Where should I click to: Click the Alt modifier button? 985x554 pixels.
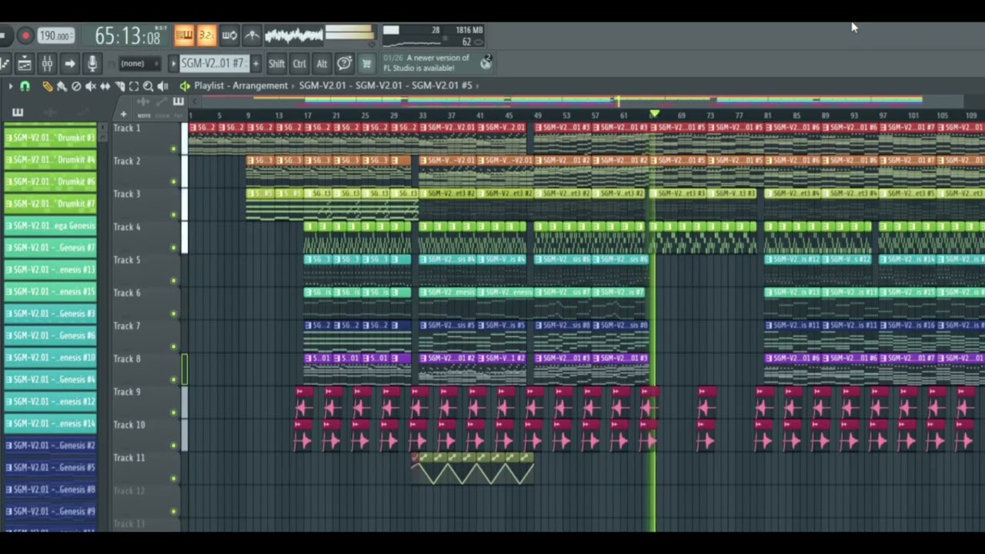322,64
